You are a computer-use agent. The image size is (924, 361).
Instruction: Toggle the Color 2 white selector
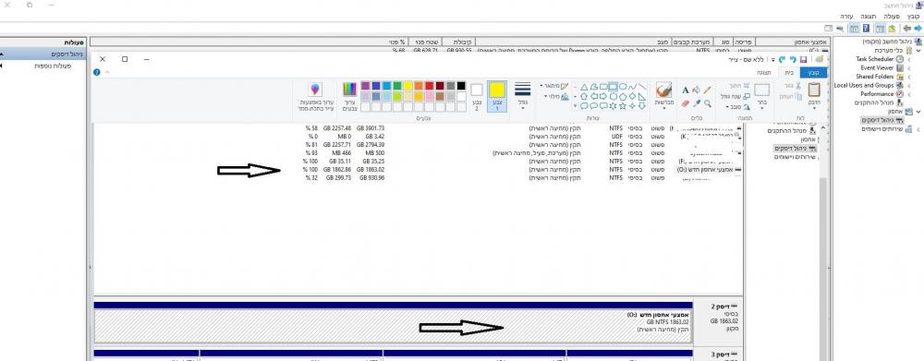tap(477, 96)
